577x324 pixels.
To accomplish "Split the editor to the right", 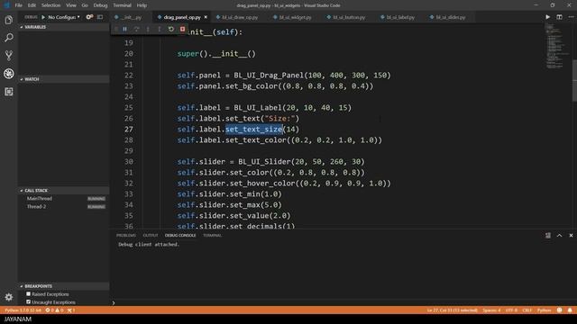I will pos(559,17).
